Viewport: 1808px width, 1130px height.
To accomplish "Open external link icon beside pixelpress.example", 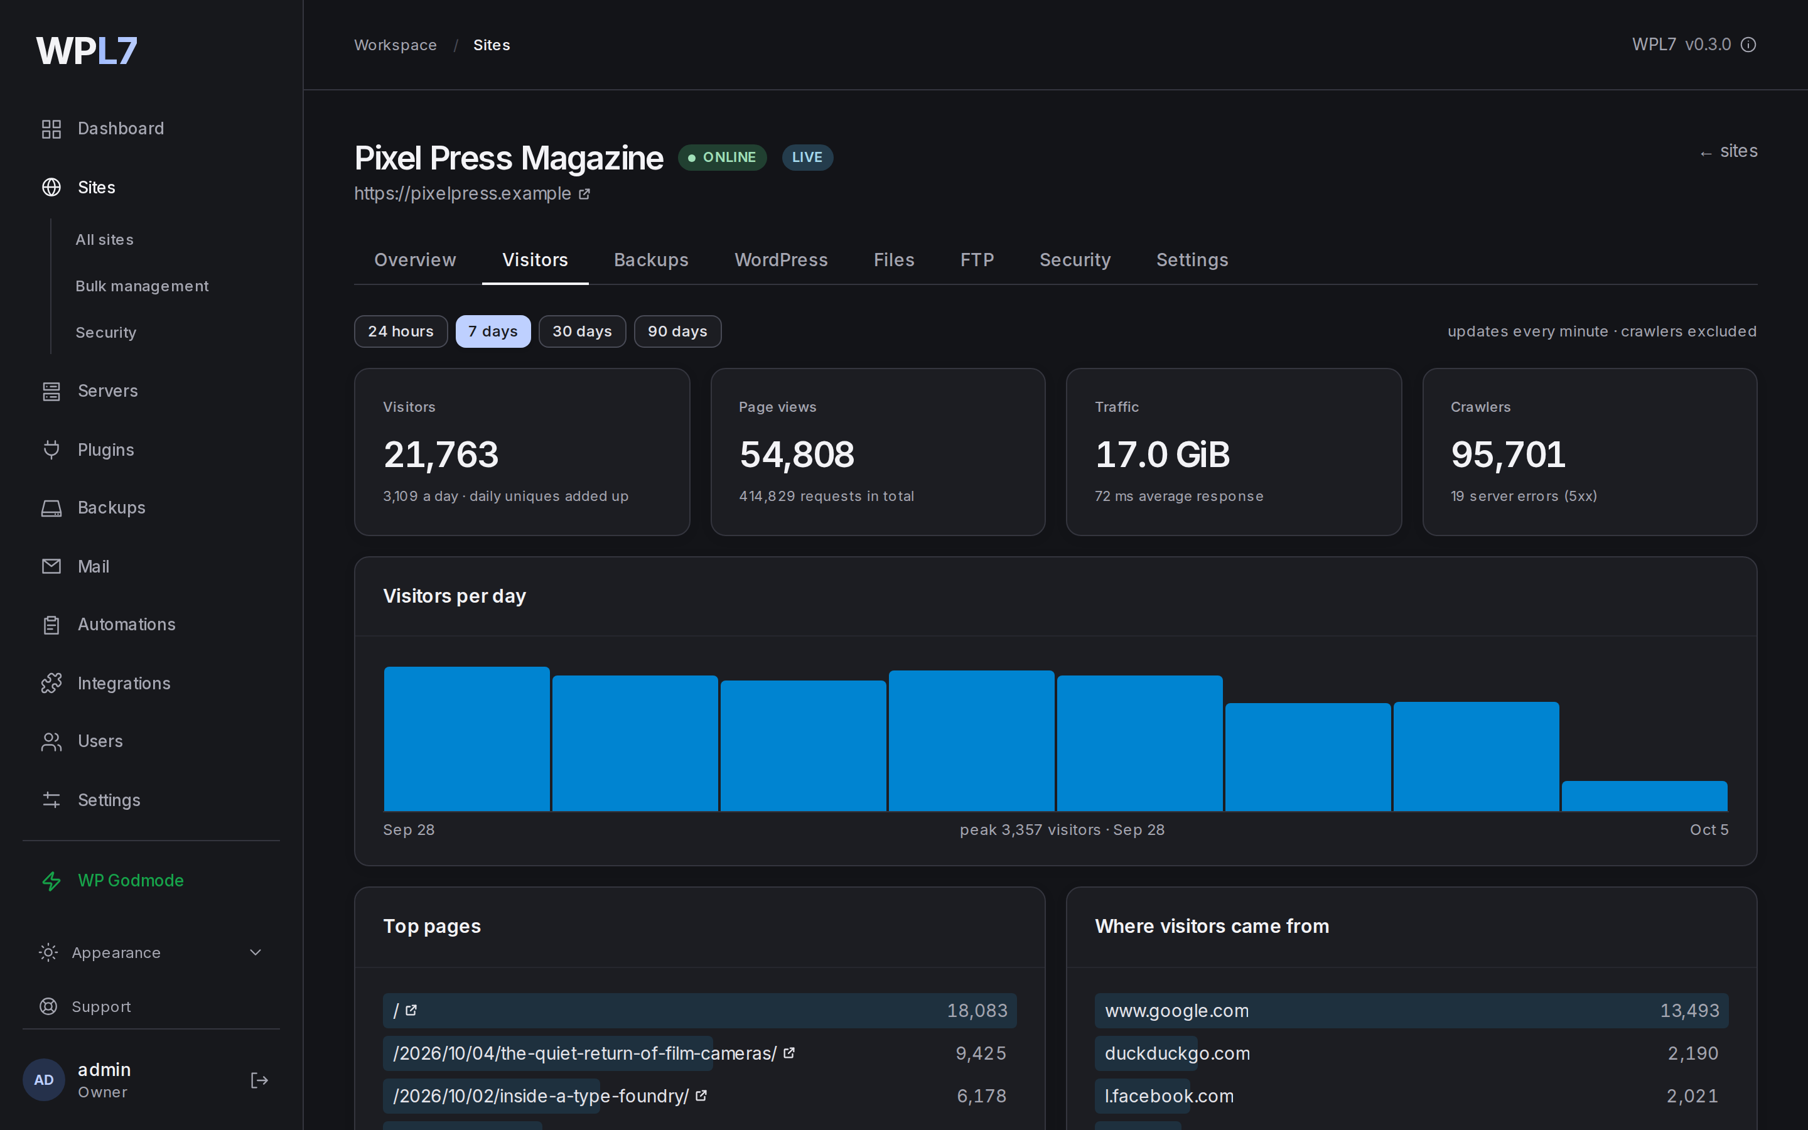I will 584,195.
